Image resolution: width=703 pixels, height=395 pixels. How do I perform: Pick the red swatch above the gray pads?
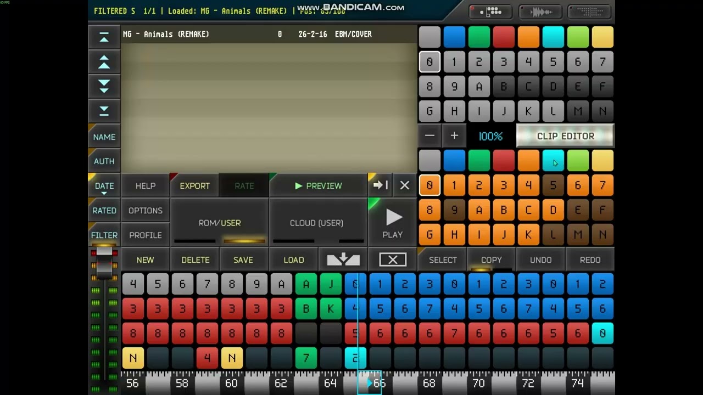click(x=504, y=37)
